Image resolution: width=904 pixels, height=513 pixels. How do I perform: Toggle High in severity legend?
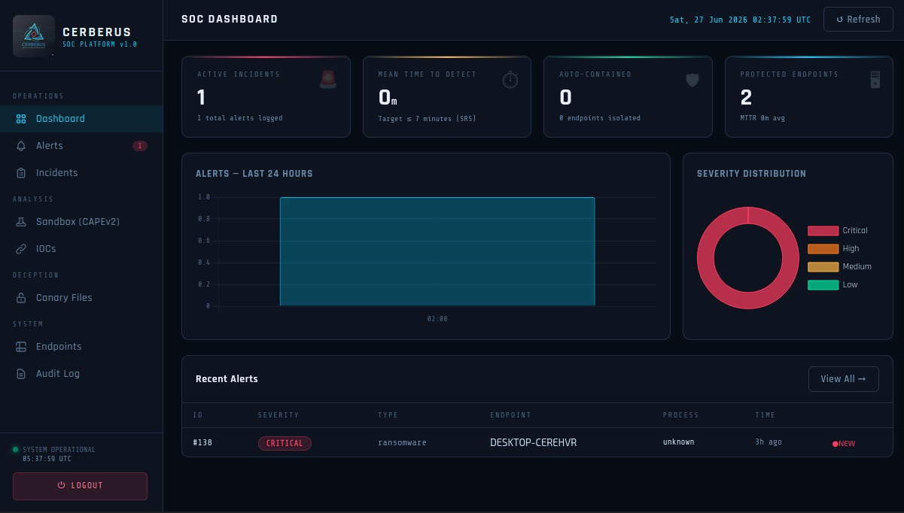coord(833,249)
